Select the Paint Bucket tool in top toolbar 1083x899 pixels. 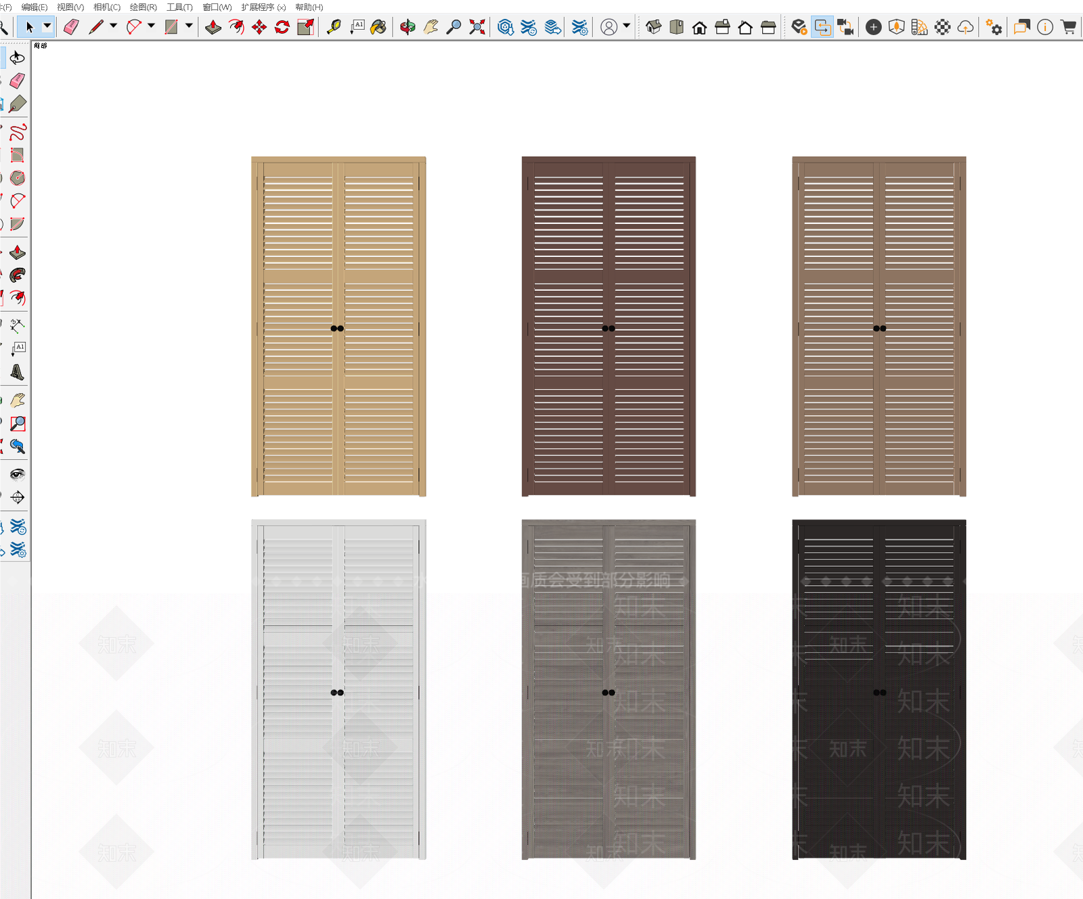click(x=379, y=27)
